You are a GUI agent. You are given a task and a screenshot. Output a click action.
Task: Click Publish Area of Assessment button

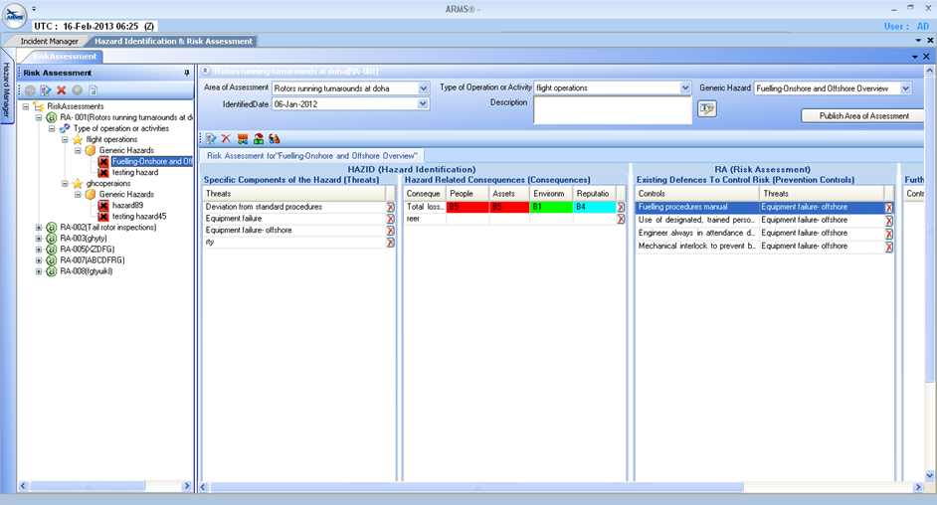pos(862,116)
